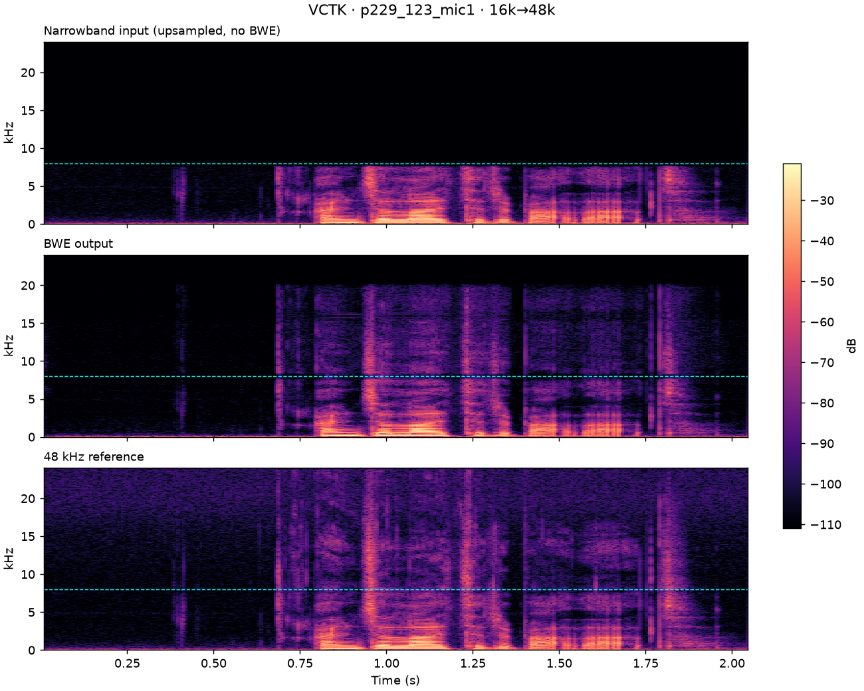Image resolution: width=864 pixels, height=691 pixels.
Task: Click the 0.25 tick label on the time axis
Action: (127, 663)
